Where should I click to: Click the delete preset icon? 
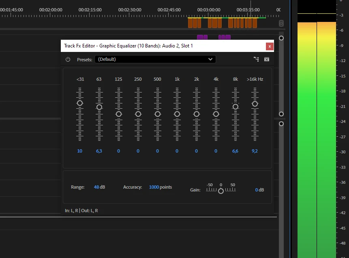coord(267,59)
